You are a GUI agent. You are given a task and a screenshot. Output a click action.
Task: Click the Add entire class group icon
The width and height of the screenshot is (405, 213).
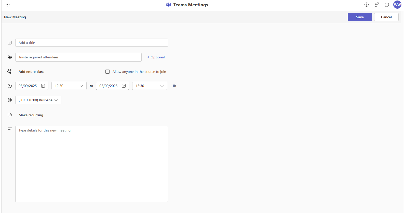pos(10,72)
